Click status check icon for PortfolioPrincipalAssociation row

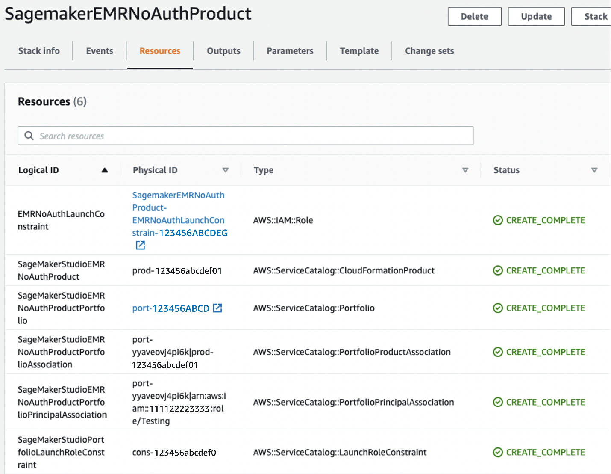coord(498,402)
